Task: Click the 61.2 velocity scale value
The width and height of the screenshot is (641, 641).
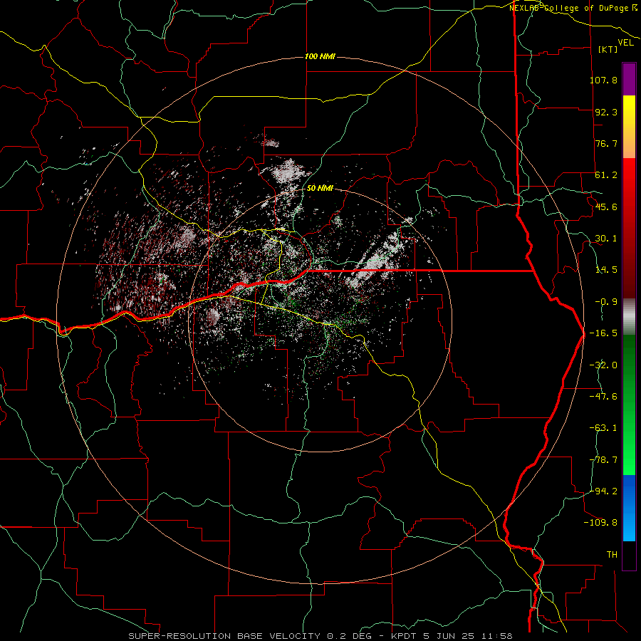Action: (x=606, y=175)
